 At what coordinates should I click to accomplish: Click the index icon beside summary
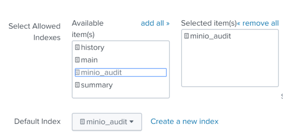pyautogui.click(x=77, y=85)
